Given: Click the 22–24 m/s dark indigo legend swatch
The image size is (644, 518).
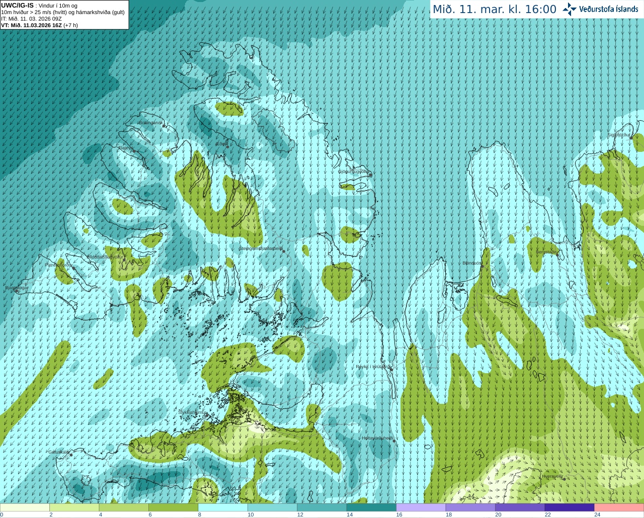Looking at the screenshot, I should click(x=570, y=507).
